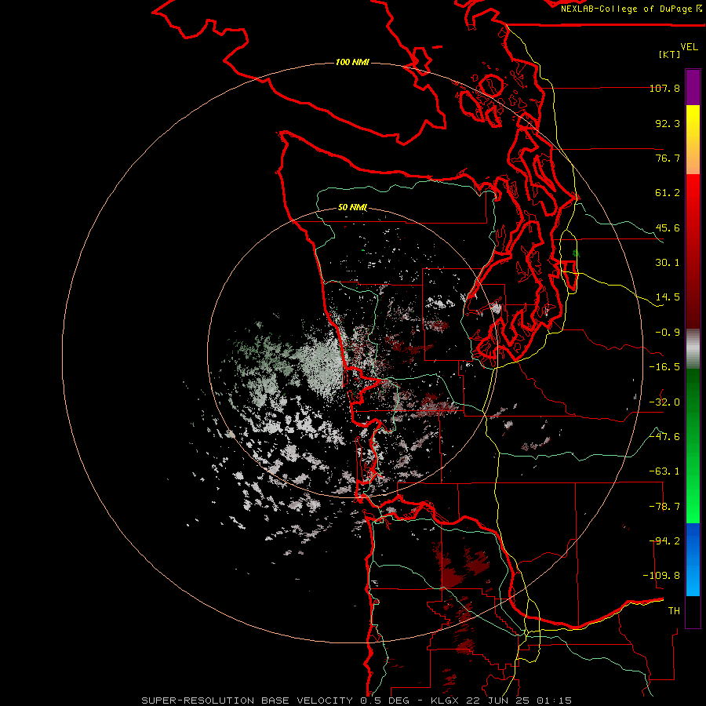Click the -47.6 legend value
Image resolution: width=706 pixels, height=706 pixels.
(x=664, y=437)
